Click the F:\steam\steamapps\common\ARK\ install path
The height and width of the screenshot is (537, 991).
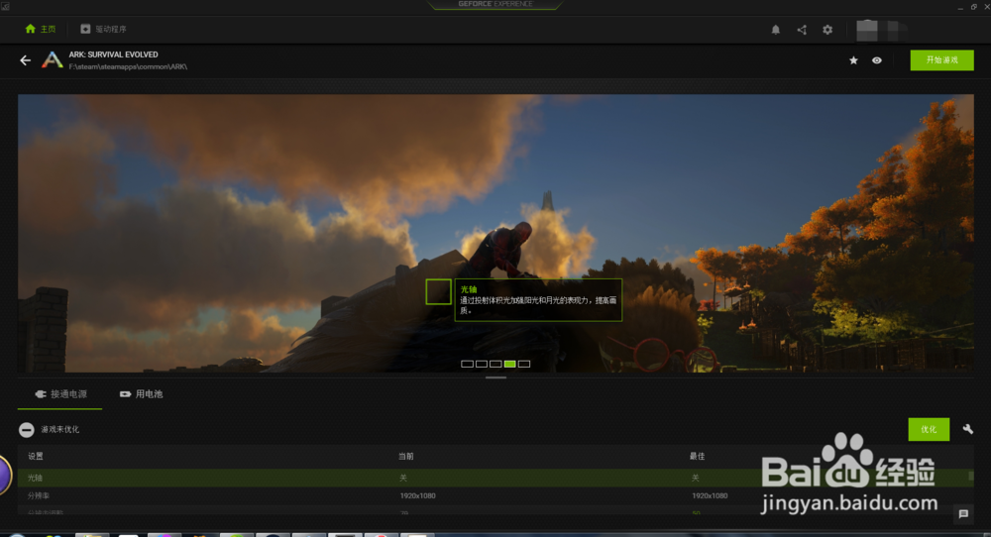click(x=128, y=66)
